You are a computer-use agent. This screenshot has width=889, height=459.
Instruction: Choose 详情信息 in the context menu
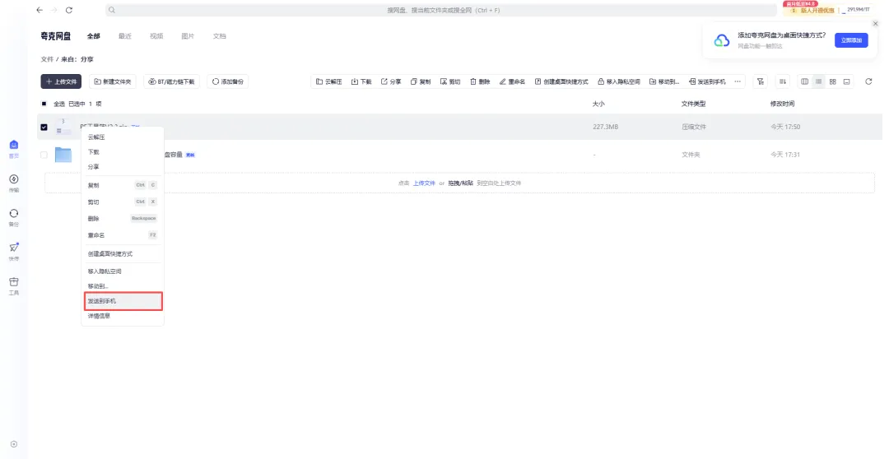coord(123,316)
